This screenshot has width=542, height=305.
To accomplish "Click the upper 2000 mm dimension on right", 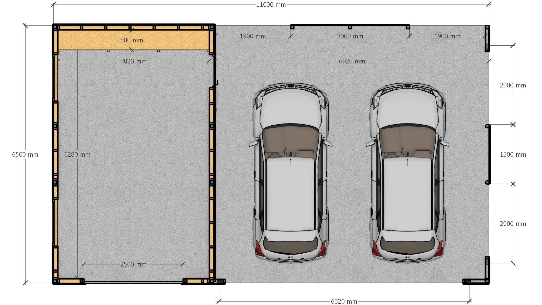I will [513, 85].
